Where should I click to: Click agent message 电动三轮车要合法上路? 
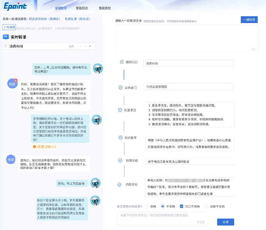(x=62, y=209)
